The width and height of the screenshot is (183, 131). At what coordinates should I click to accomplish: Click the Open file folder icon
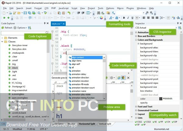(19, 13)
